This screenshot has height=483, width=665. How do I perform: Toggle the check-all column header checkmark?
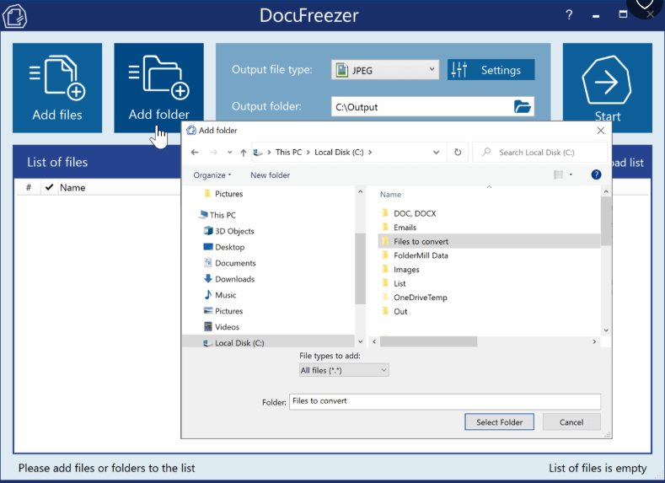pyautogui.click(x=49, y=187)
